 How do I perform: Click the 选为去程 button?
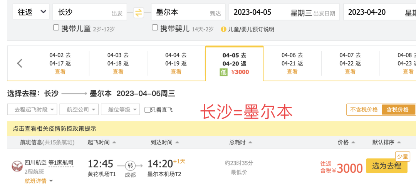click(x=387, y=166)
